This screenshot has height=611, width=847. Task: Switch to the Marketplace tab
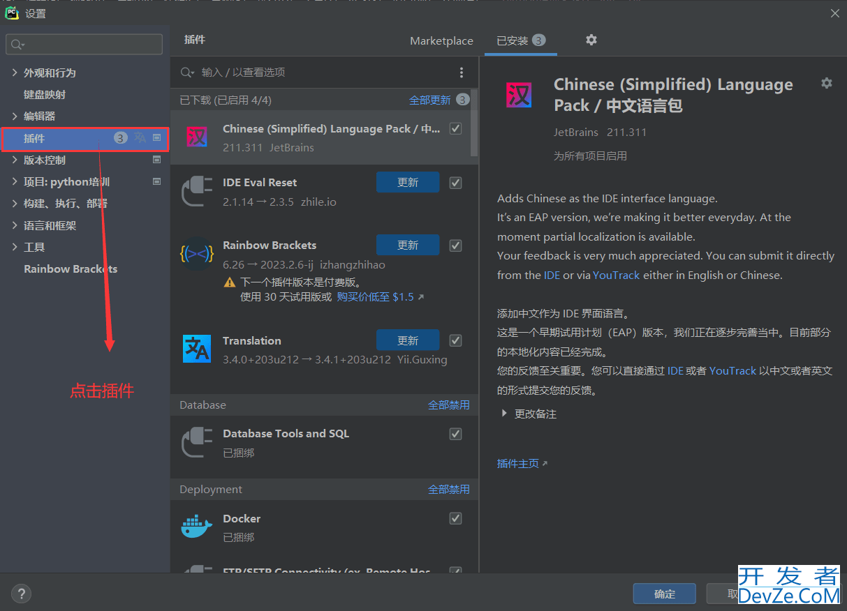tap(441, 40)
